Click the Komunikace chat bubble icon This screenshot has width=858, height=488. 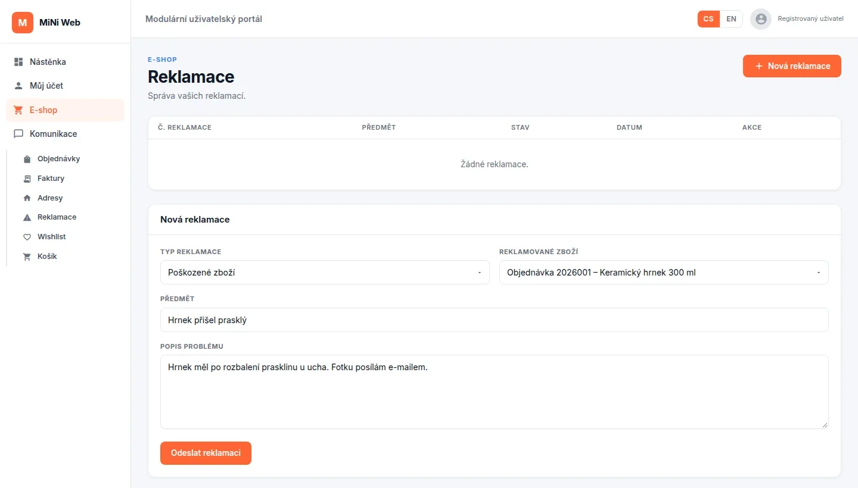pos(18,134)
